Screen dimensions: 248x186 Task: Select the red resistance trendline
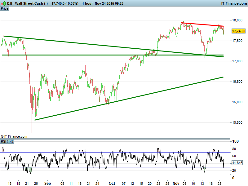[x=201, y=24]
